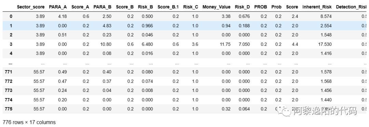Click the Money_Value column header
Screen dimensions: 369x127
(x=216, y=7)
